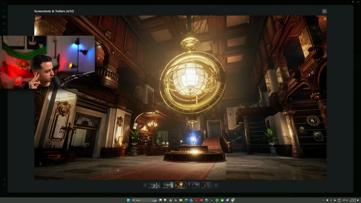361x203 pixels.
Task: Select the highlighted golden orb thumbnail
Action: tap(180, 185)
